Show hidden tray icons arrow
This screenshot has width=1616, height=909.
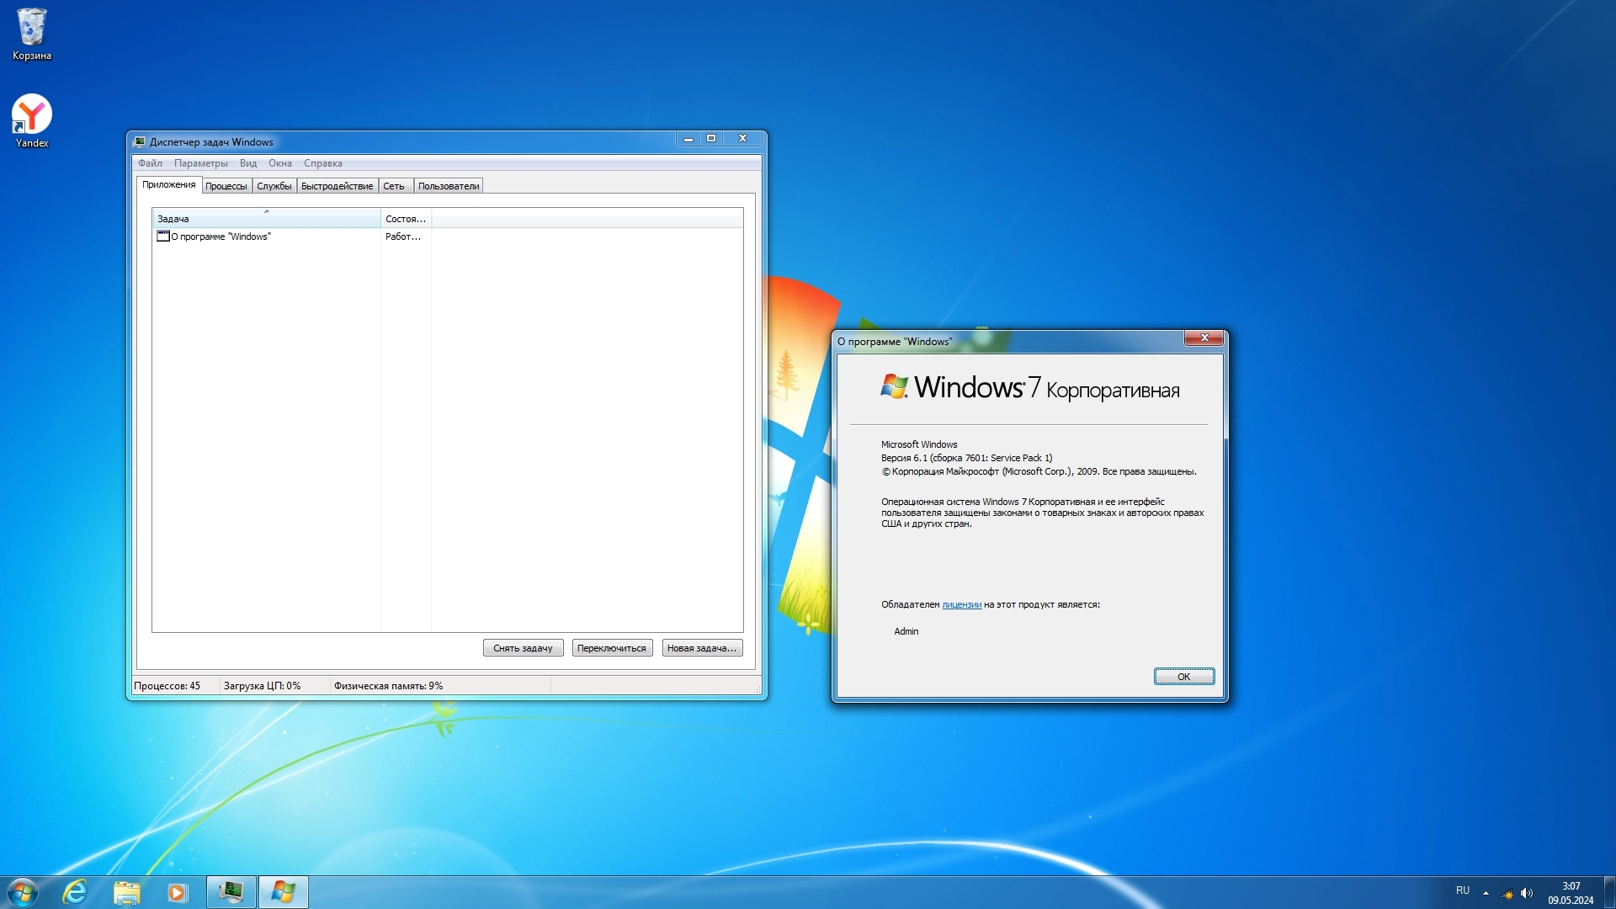click(x=1486, y=893)
